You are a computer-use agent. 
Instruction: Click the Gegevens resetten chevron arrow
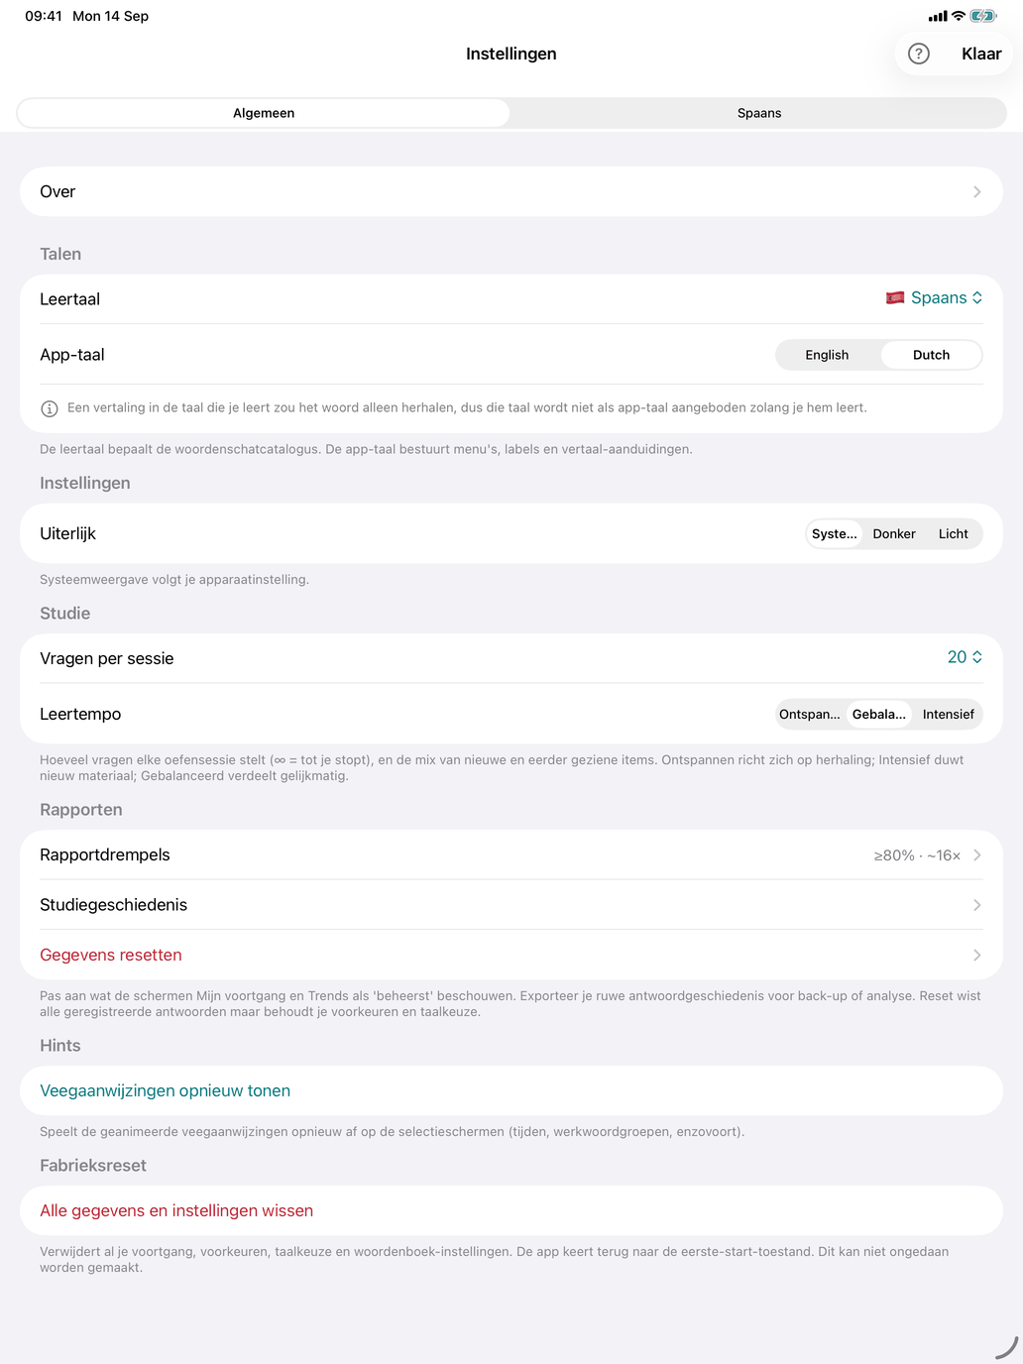click(x=976, y=955)
